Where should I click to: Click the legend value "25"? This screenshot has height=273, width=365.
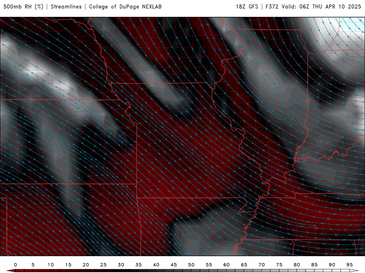[104, 265]
